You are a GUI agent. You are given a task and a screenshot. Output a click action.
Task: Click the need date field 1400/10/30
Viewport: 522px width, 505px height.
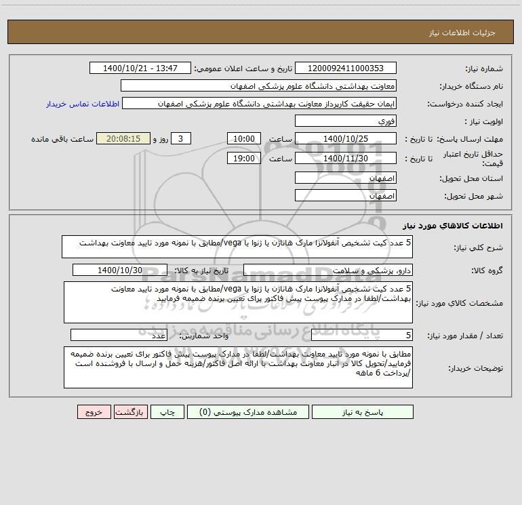tap(120, 270)
